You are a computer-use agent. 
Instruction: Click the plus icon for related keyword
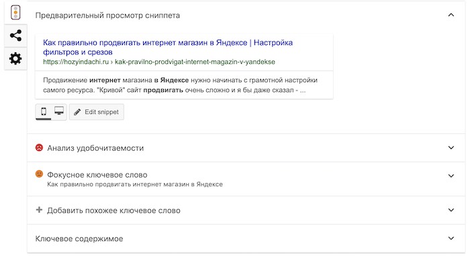click(x=39, y=210)
